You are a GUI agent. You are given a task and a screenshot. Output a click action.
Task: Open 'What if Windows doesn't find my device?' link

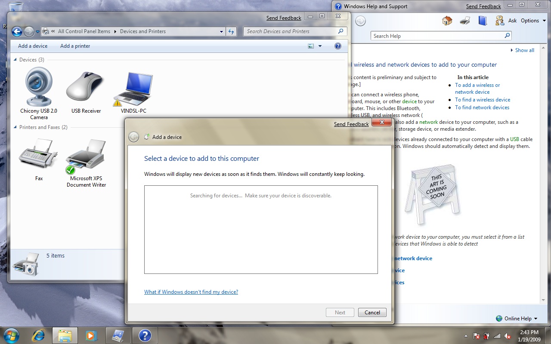(191, 292)
